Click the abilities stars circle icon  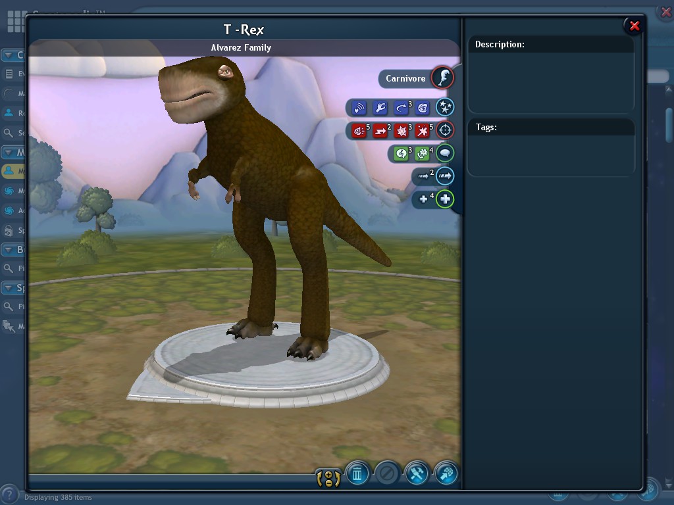[445, 107]
